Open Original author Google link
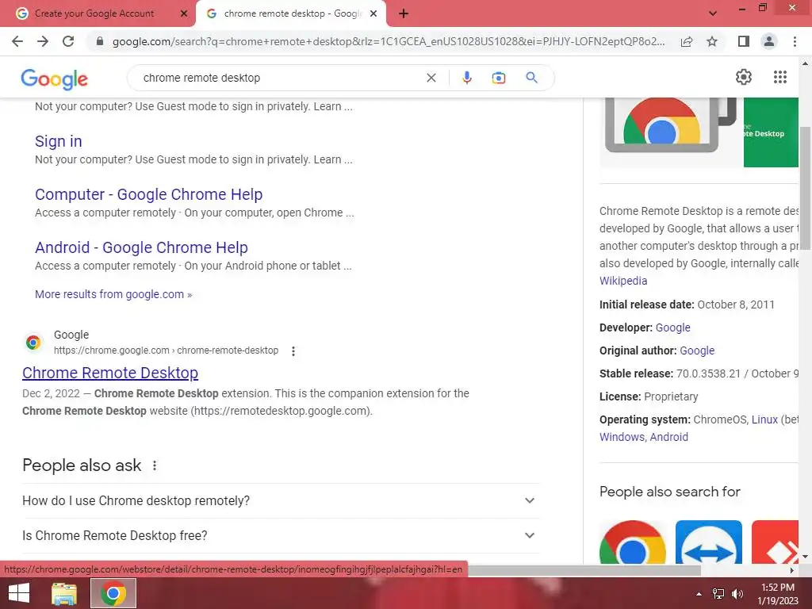Screen dimensions: 812x609 [x=697, y=350]
